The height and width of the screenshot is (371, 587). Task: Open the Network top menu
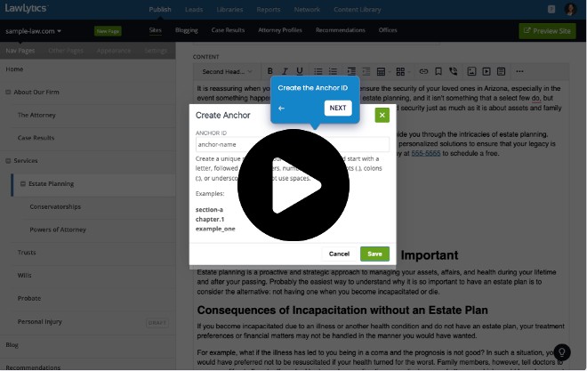point(307,10)
